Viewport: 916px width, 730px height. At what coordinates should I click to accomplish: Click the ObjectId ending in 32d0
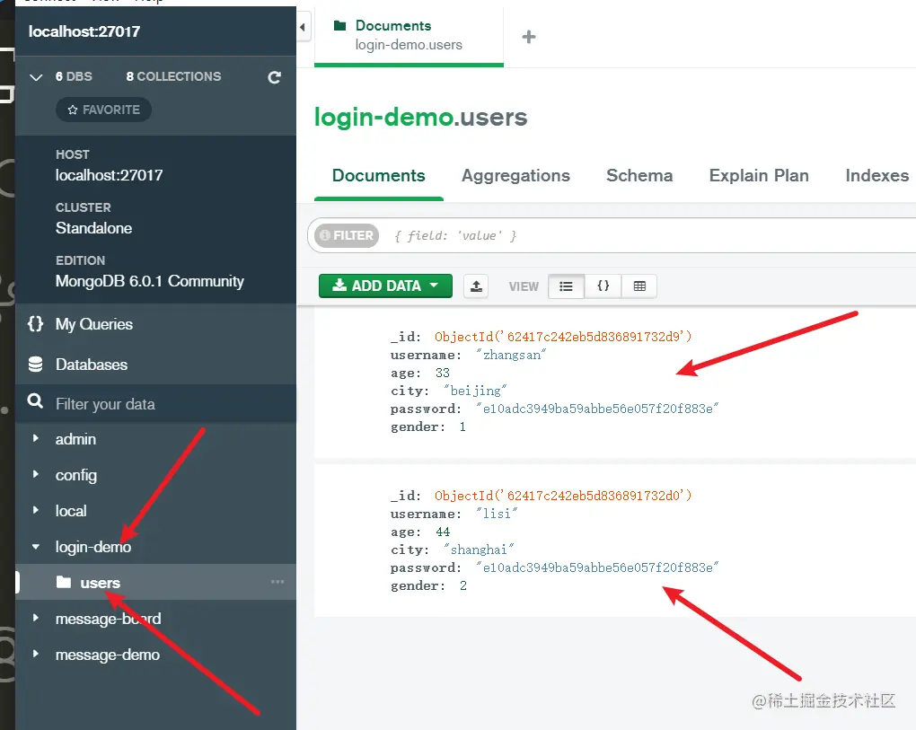563,496
